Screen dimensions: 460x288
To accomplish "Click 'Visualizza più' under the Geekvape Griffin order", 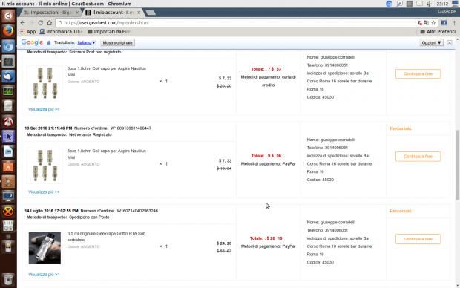I will tap(44, 274).
